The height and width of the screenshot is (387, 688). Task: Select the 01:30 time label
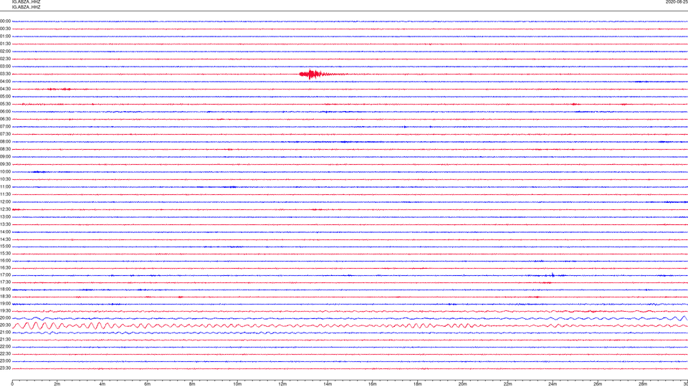[5, 44]
